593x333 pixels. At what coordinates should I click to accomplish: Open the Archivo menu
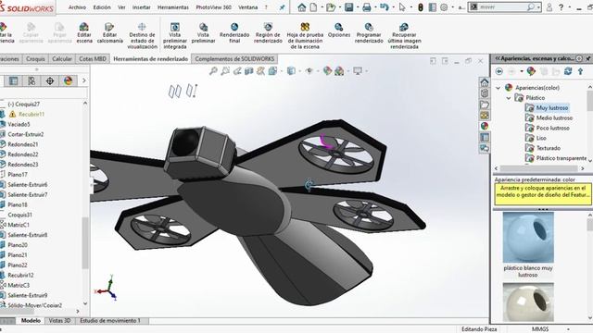pyautogui.click(x=77, y=7)
